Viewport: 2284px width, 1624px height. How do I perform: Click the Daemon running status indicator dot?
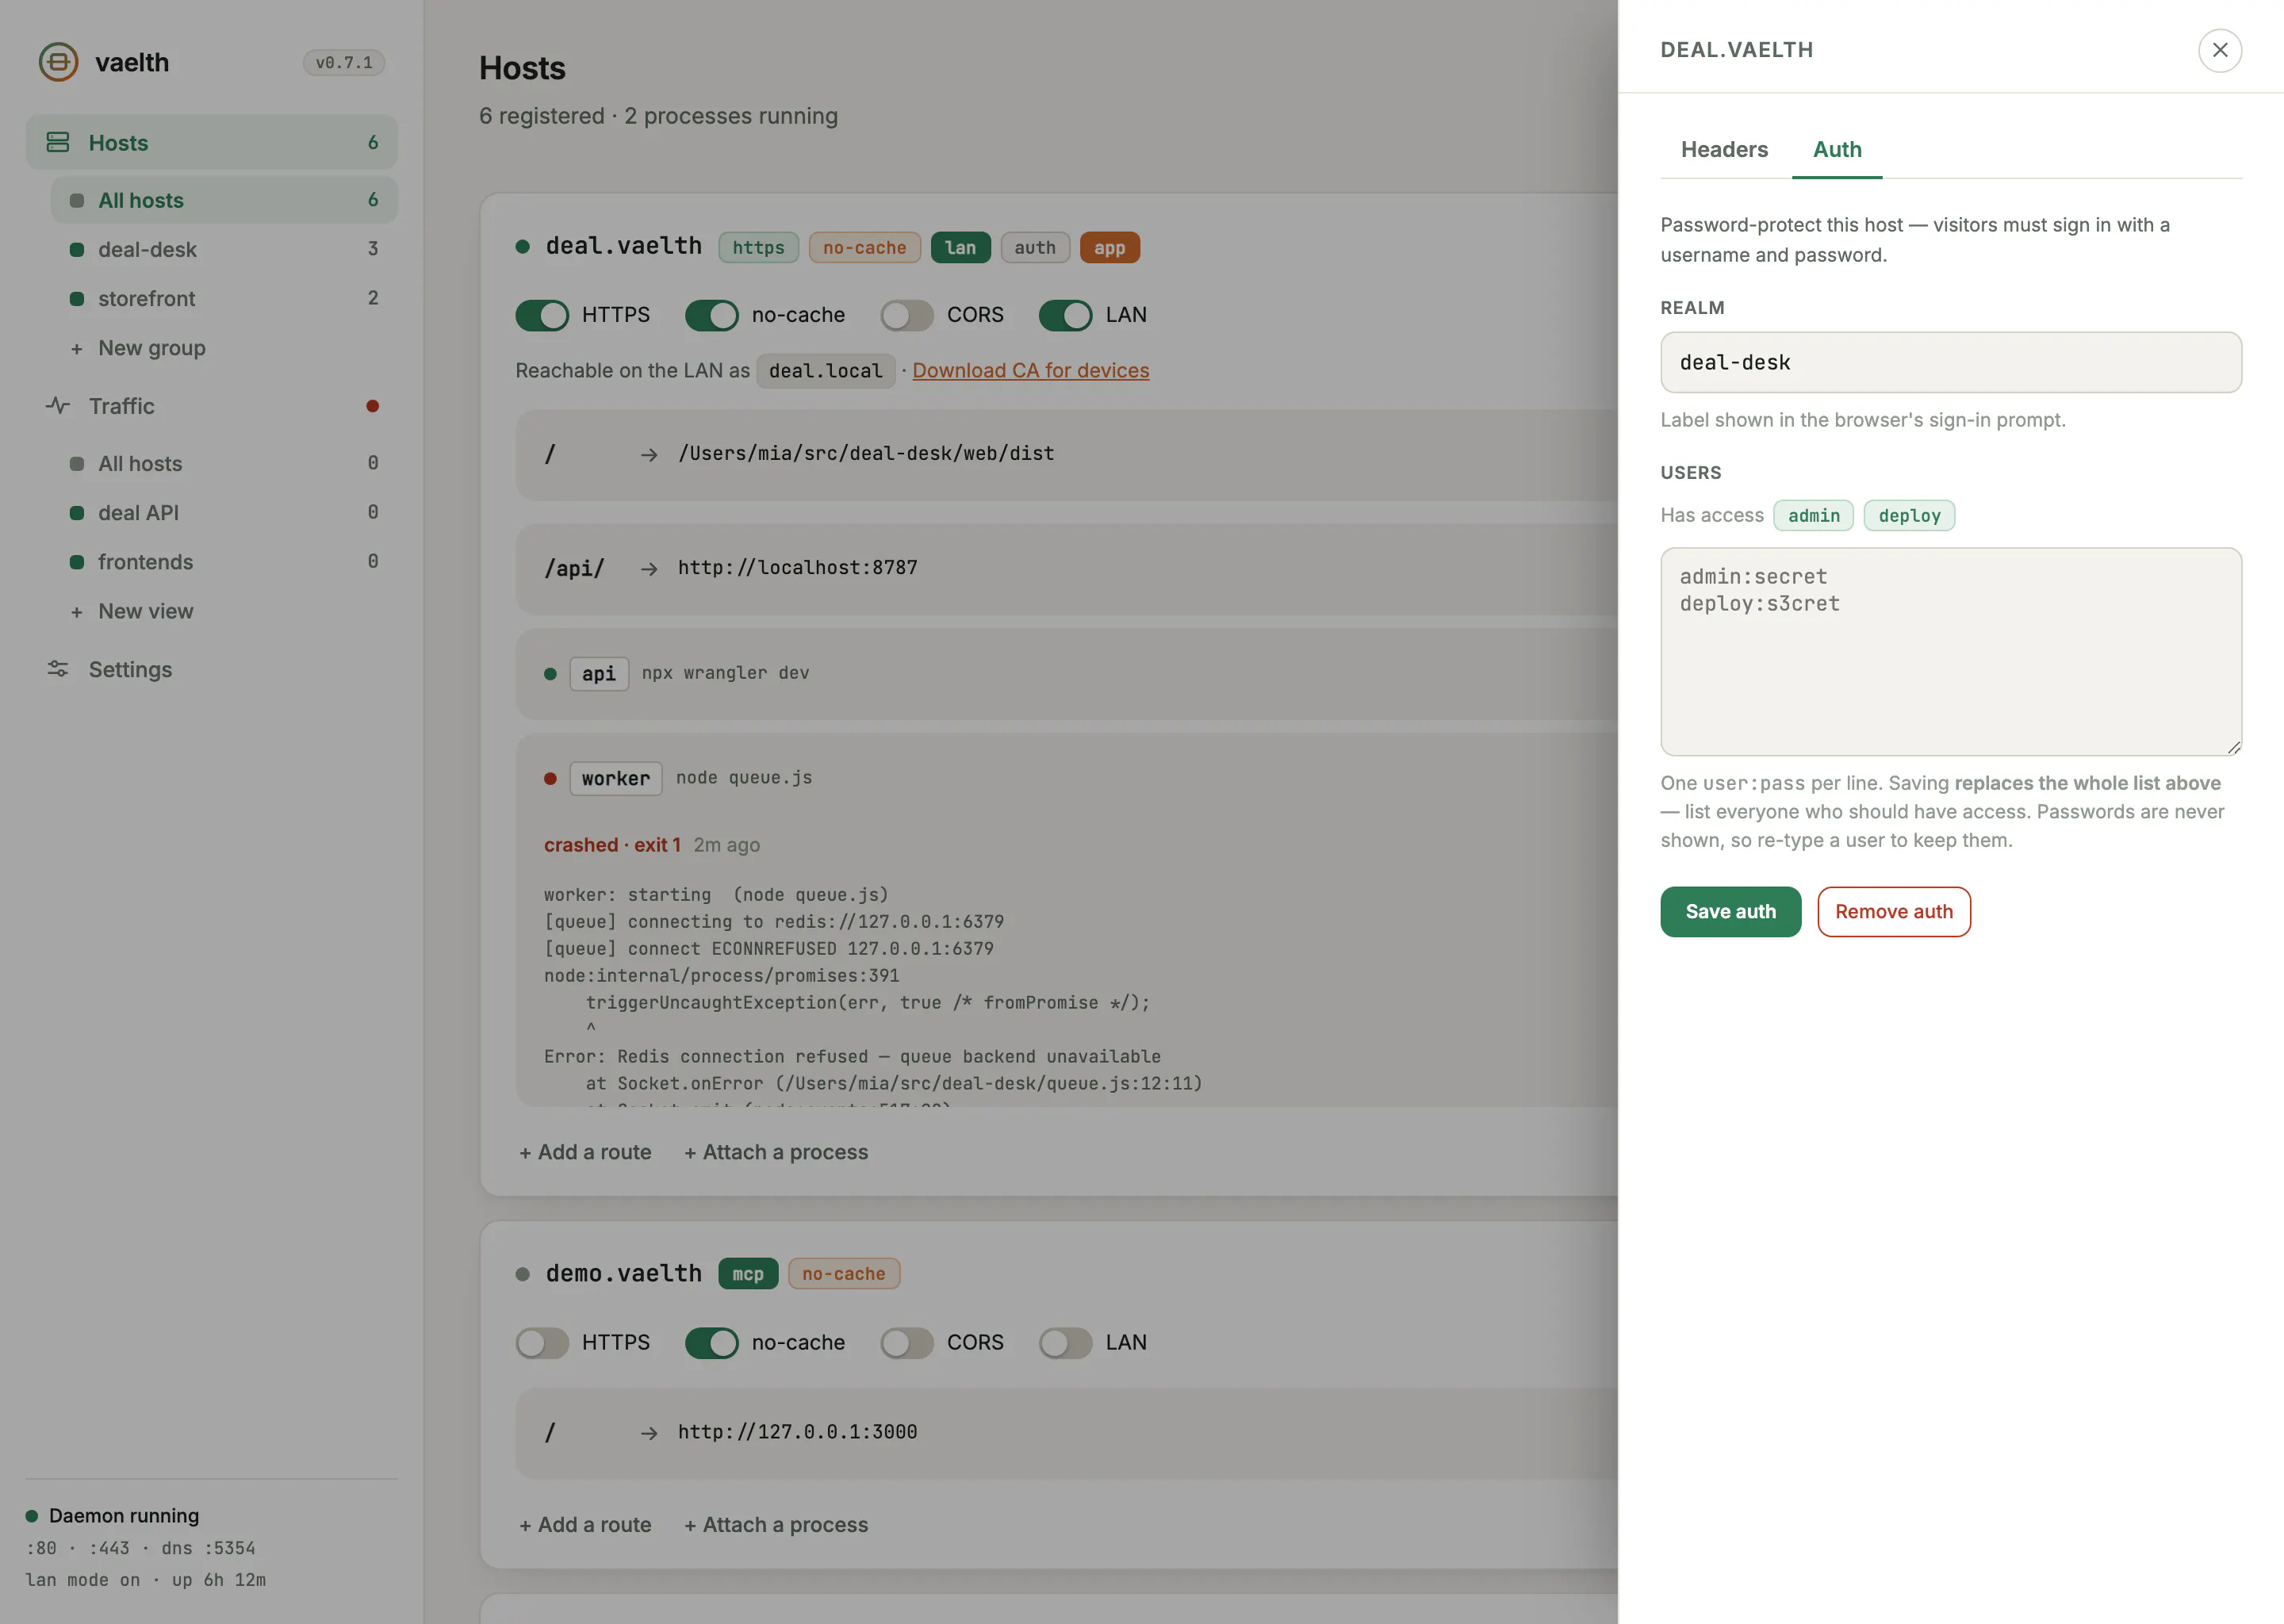(x=32, y=1516)
